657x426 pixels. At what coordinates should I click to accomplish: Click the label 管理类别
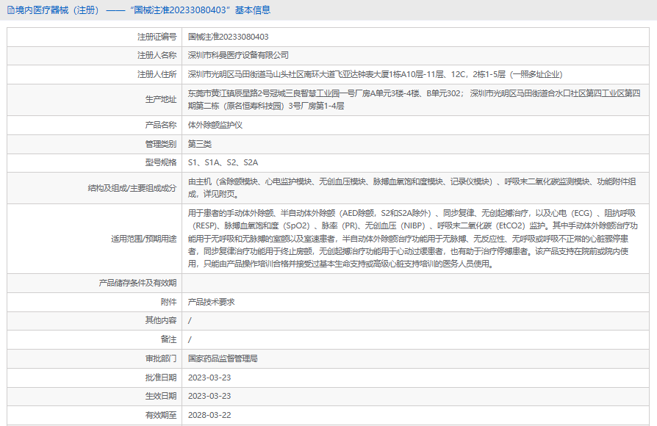click(161, 144)
